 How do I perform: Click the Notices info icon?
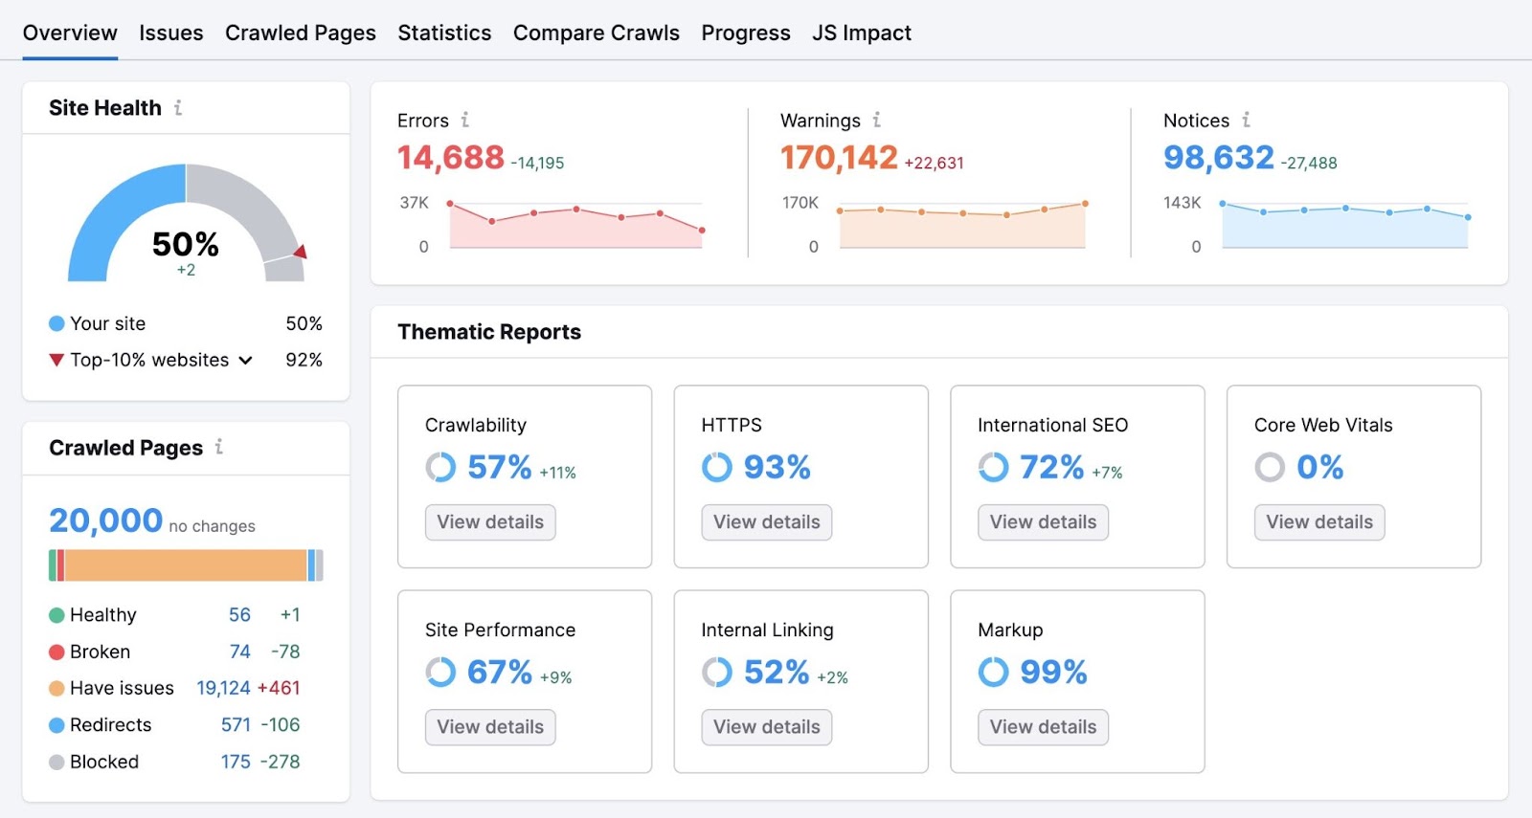pyautogui.click(x=1246, y=120)
